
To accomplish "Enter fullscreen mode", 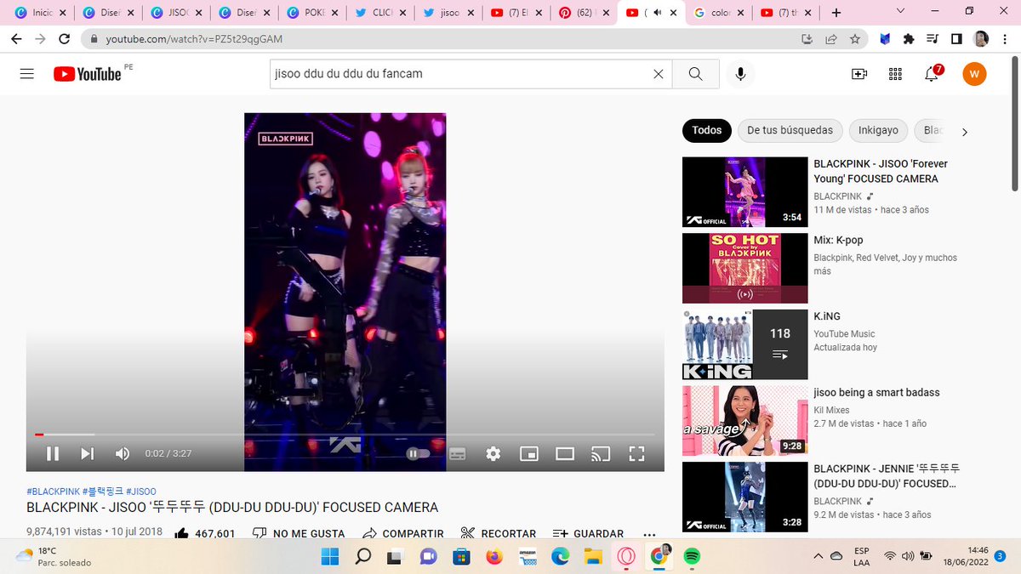I will coord(636,454).
